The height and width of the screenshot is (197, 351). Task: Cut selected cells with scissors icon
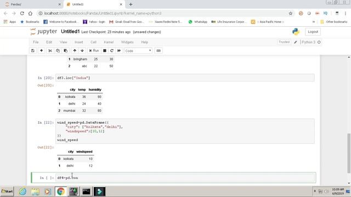[x=50, y=51]
